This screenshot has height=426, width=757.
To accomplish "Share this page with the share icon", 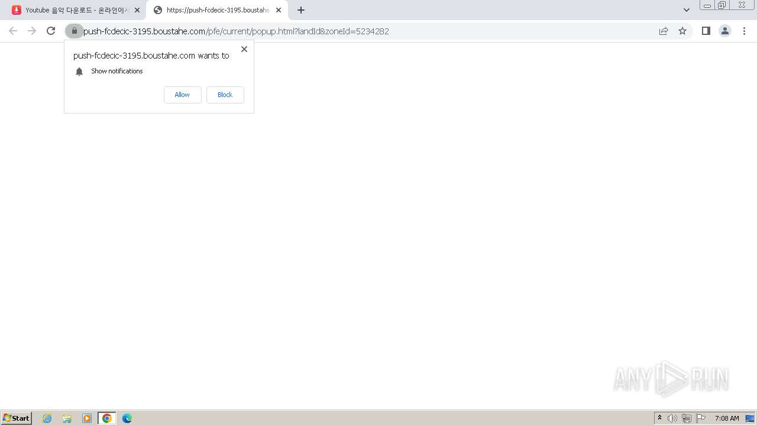I will [x=664, y=31].
